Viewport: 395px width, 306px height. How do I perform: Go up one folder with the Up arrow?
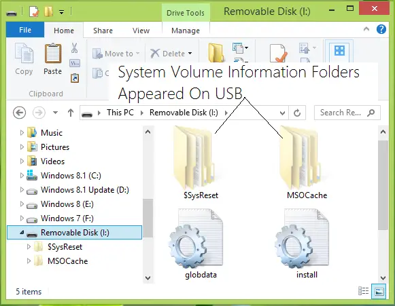71,113
